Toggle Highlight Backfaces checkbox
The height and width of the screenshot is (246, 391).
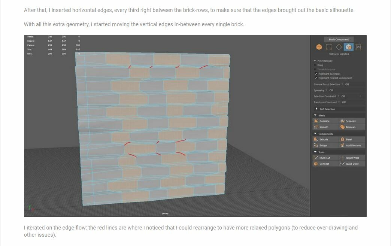click(316, 74)
